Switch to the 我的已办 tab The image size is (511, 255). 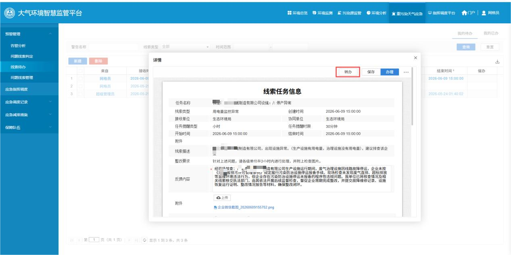[x=491, y=33]
